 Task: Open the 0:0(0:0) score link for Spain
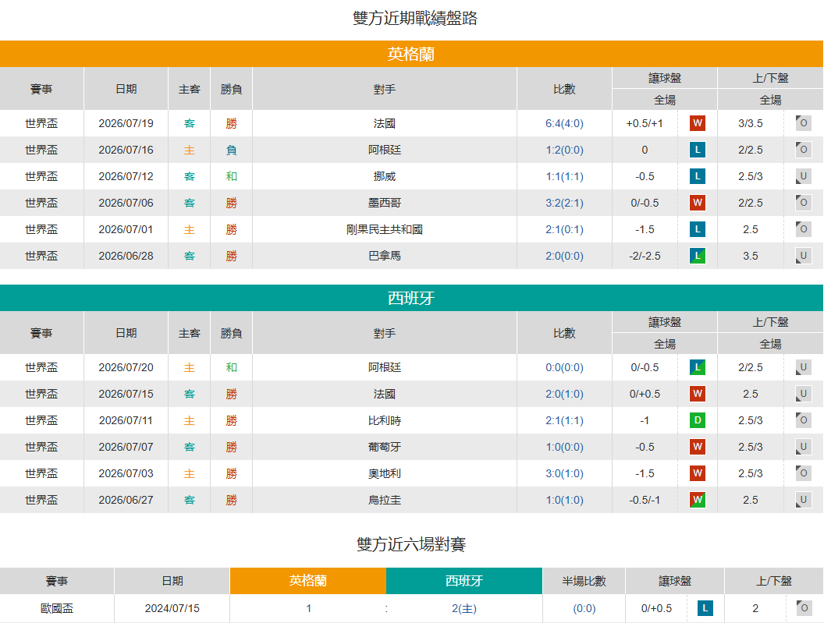[x=564, y=367]
